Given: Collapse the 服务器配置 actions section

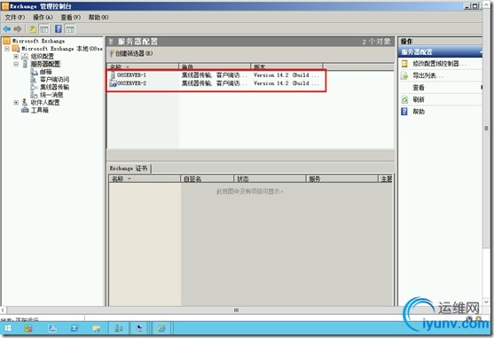Looking at the screenshot, I should point(481,52).
